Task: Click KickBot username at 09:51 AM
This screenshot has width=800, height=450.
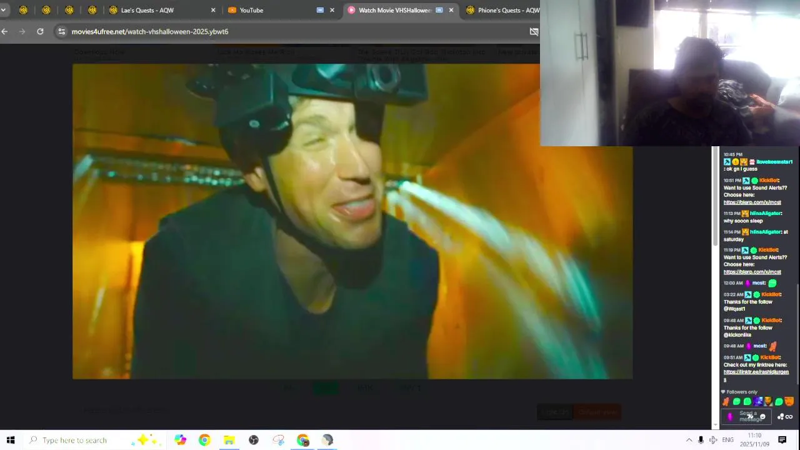Action: tap(770, 357)
